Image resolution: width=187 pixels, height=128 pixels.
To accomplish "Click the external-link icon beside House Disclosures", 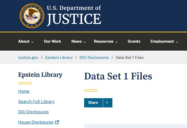I will 57,122.
